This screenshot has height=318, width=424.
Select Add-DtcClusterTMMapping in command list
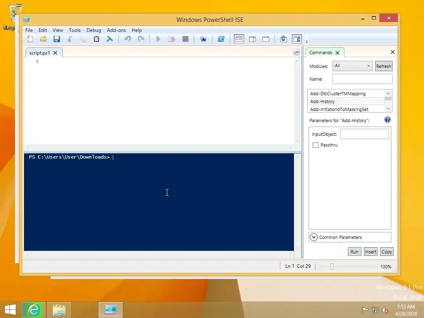[346, 94]
